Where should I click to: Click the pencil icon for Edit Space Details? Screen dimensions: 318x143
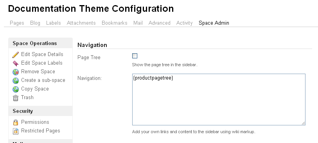pos(16,54)
